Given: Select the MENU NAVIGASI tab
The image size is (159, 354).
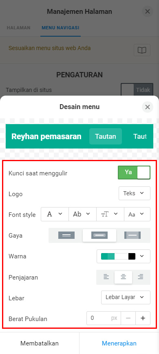Looking at the screenshot, I should pos(60,28).
